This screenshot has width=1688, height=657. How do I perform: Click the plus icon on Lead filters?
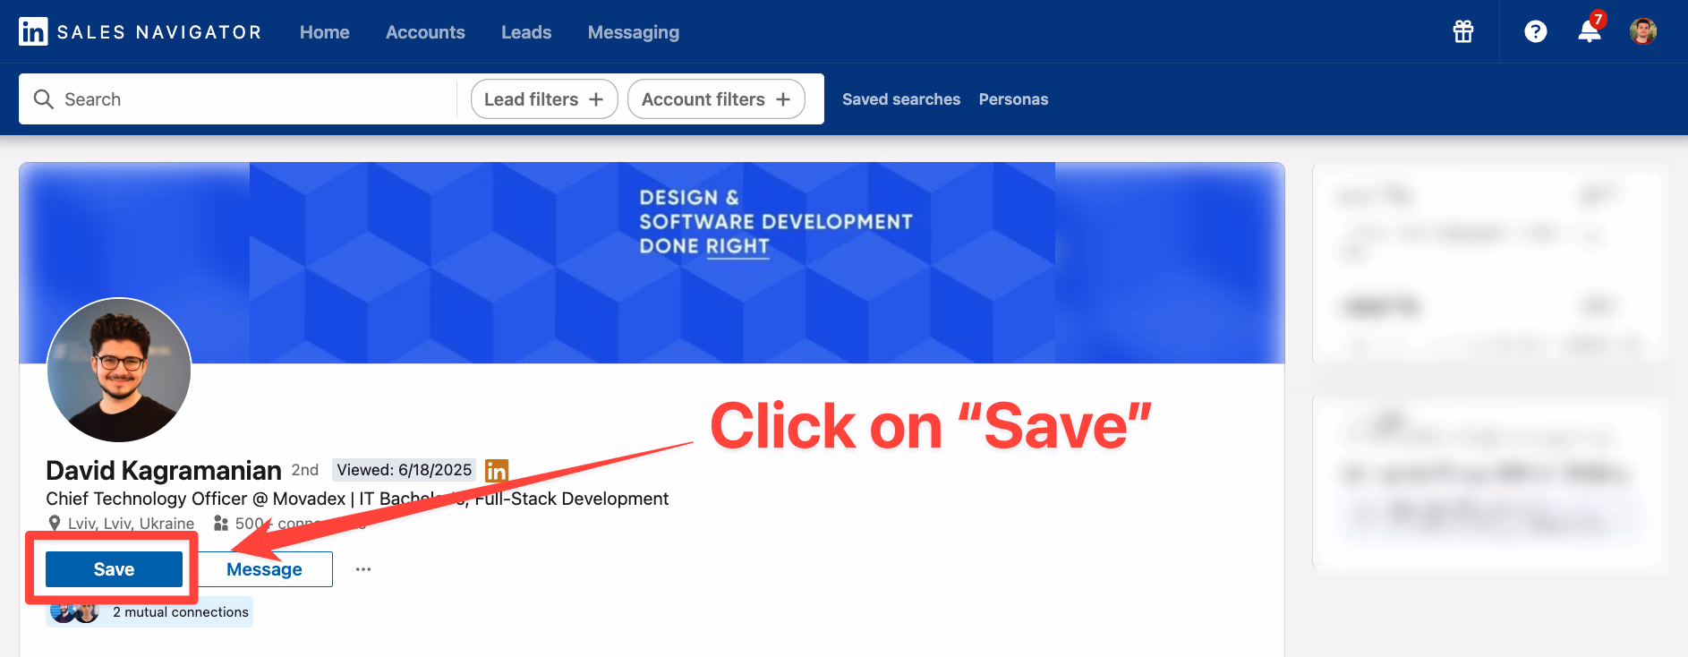tap(596, 99)
